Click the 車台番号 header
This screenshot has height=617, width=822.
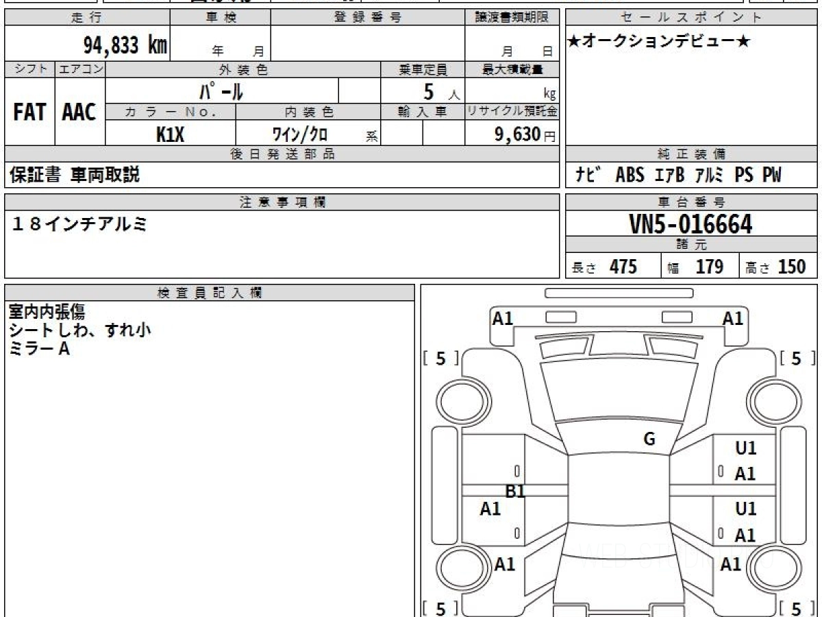(691, 202)
